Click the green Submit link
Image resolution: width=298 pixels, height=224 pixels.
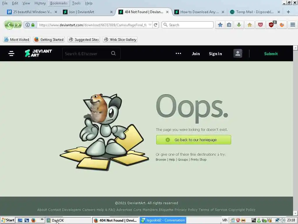pos(271,54)
